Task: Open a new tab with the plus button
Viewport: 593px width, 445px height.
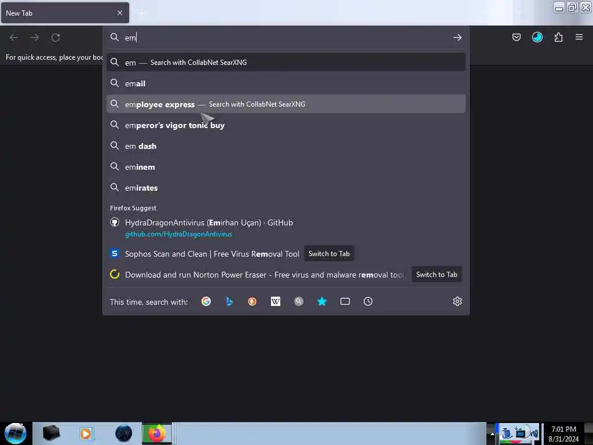Action: tap(141, 13)
